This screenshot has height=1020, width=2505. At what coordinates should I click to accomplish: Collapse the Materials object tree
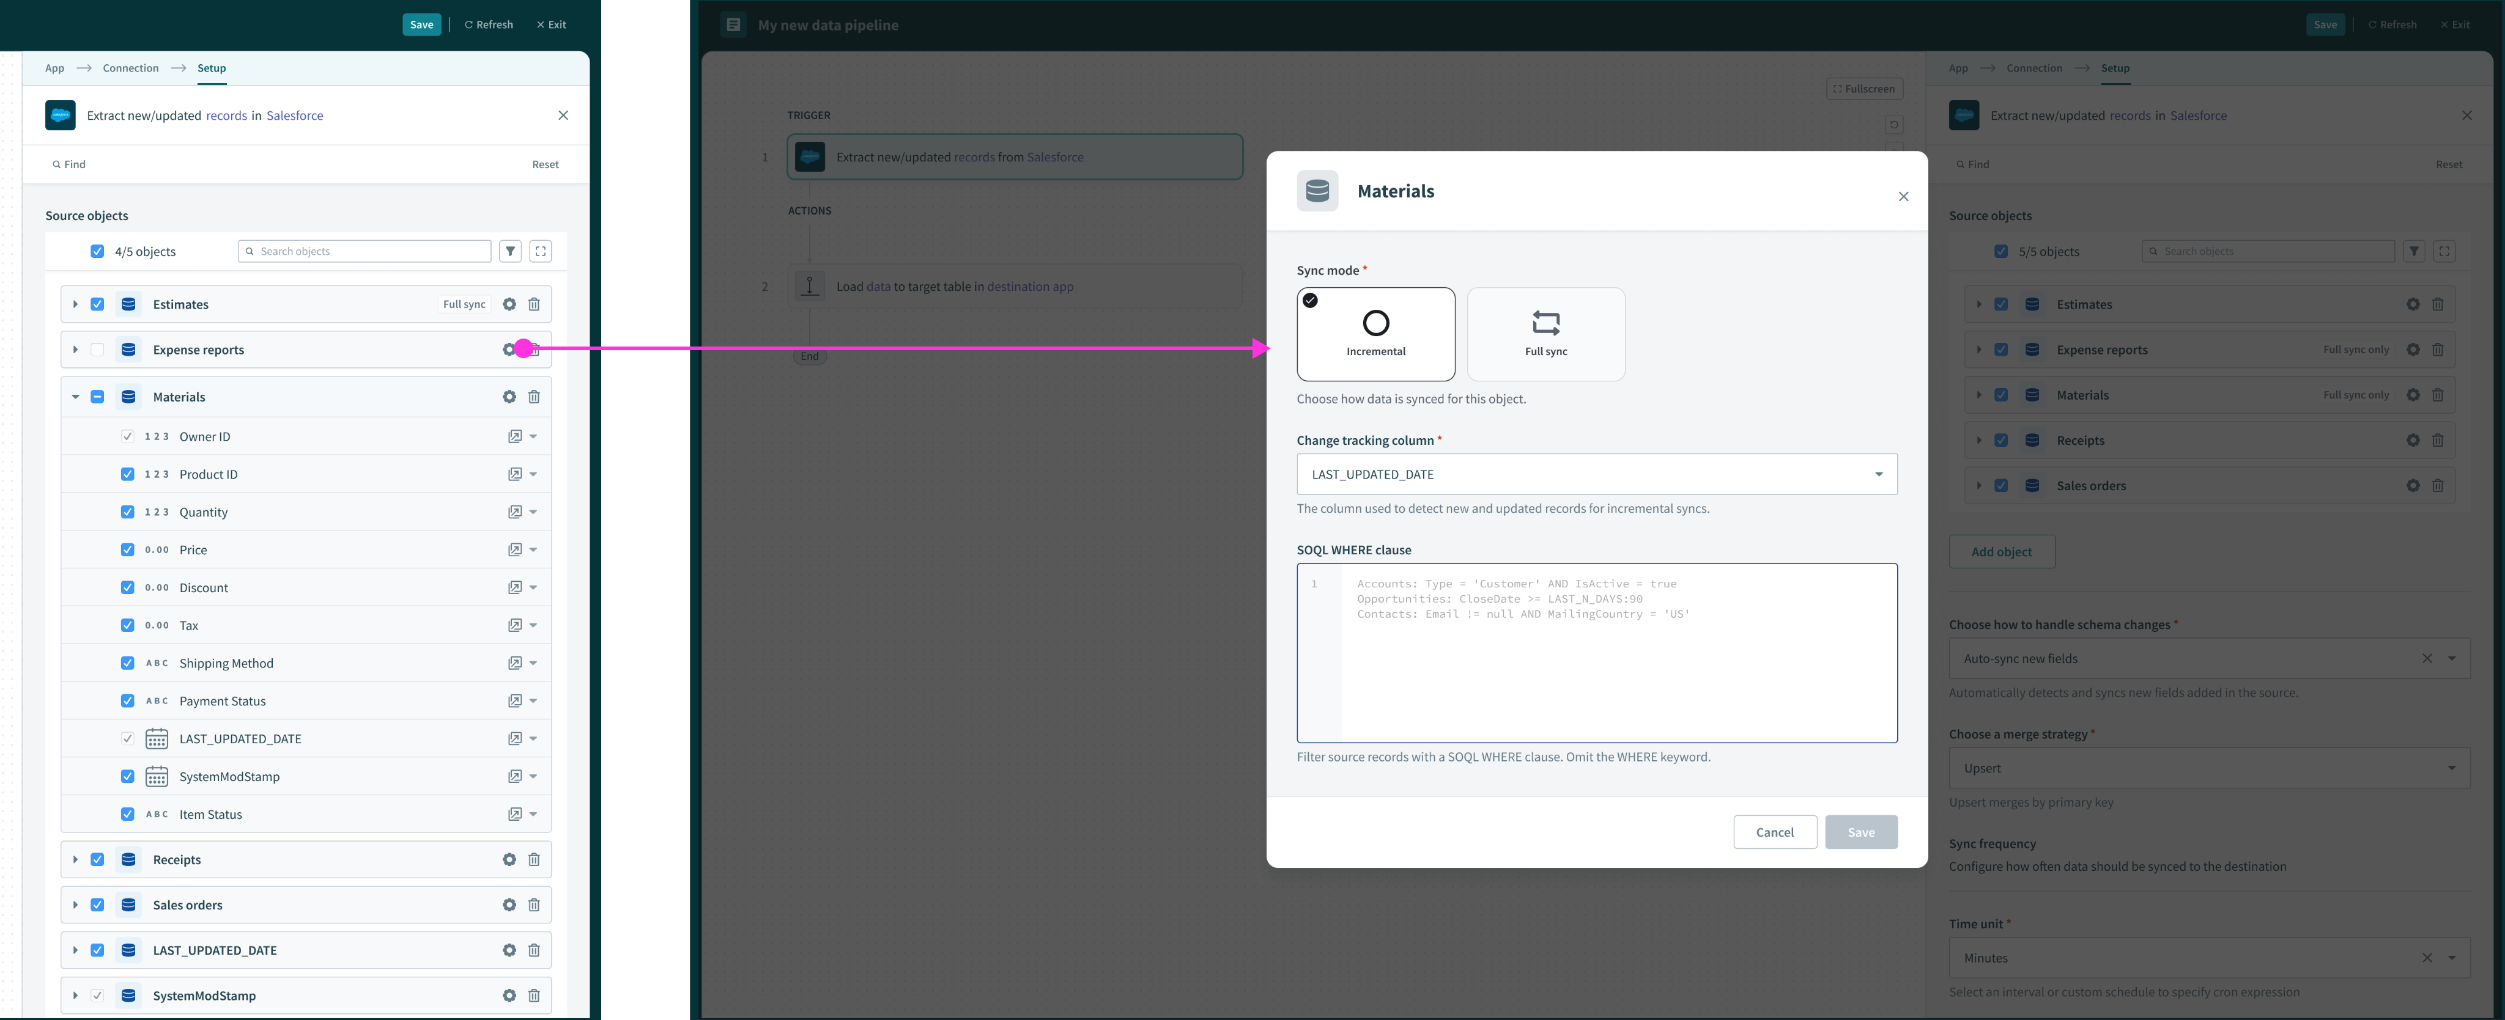coord(75,397)
